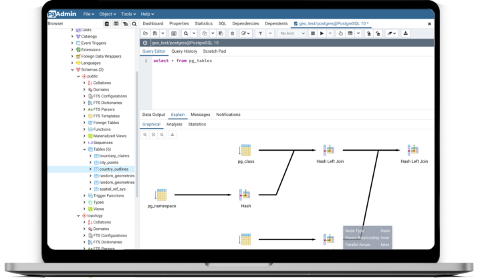
Task: Click the Explain Analyze toolbar icon
Action: 350,33
